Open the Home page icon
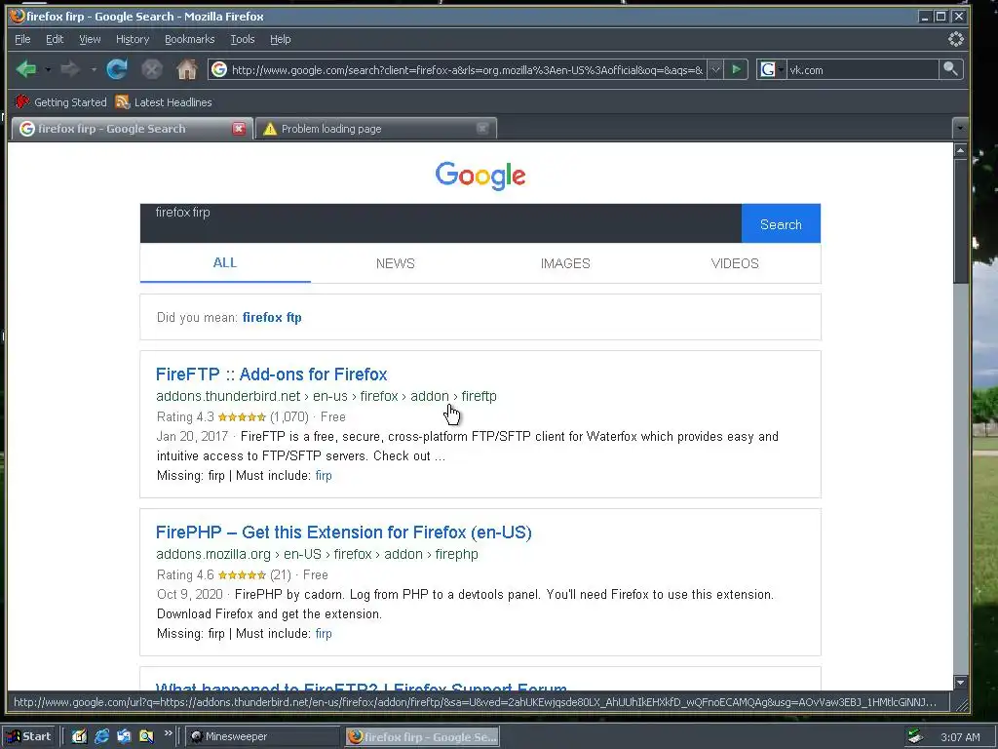998x749 pixels. coord(186,69)
